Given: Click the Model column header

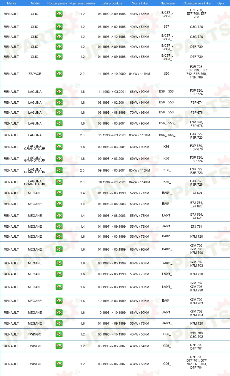Looking at the screenshot, I should 35,3.
